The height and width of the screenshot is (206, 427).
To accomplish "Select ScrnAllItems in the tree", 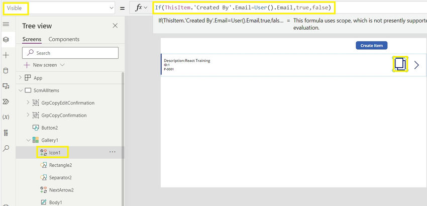I will [x=46, y=90].
